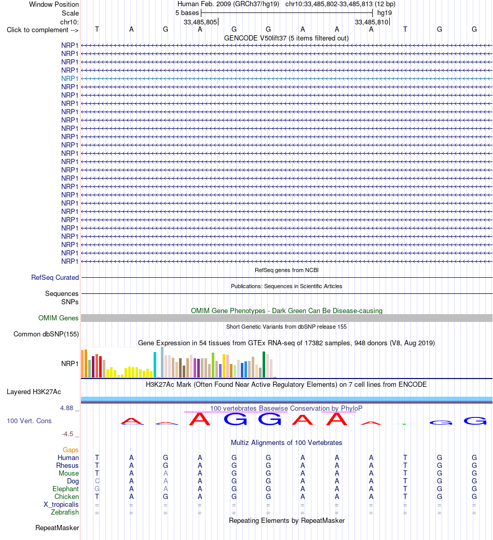Click the gray OMIM Genes item bar
Image resolution: width=493 pixels, height=540 pixels.
tap(286, 318)
